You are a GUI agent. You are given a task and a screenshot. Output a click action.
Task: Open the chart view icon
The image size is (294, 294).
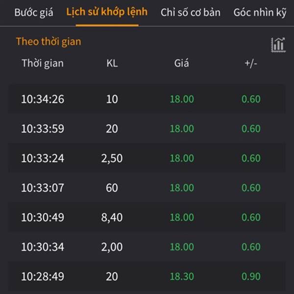pos(278,45)
